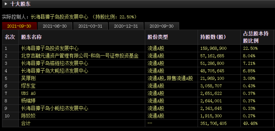
Task: Click the 22.50% ratio in row 1
Action: (x=250, y=49)
